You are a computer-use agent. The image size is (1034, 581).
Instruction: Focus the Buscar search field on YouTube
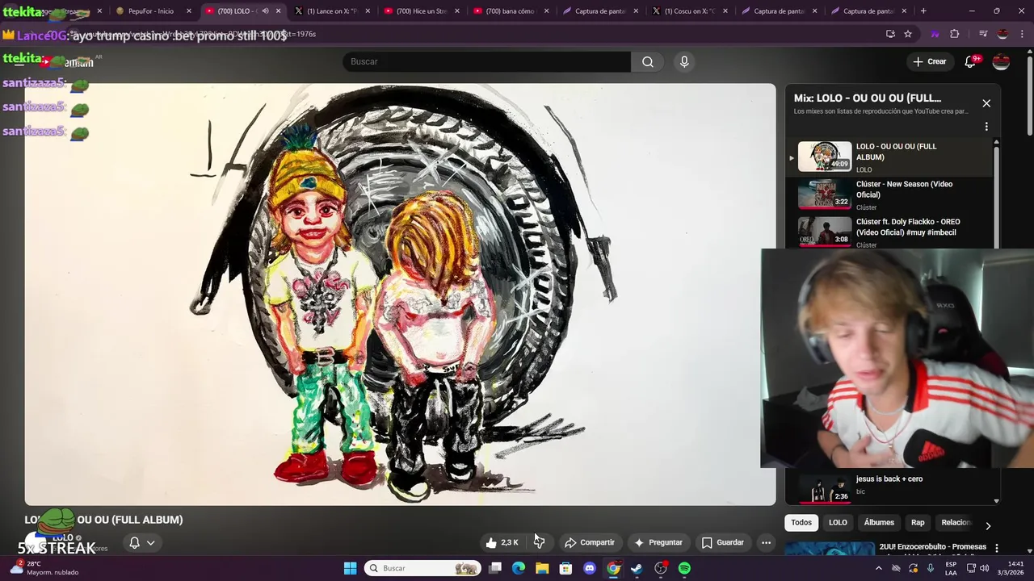(x=487, y=61)
